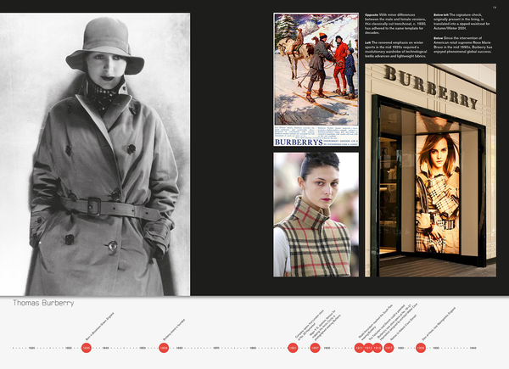Select the 1911 timeline marker
This screenshot has height=369, width=509.
[359, 348]
